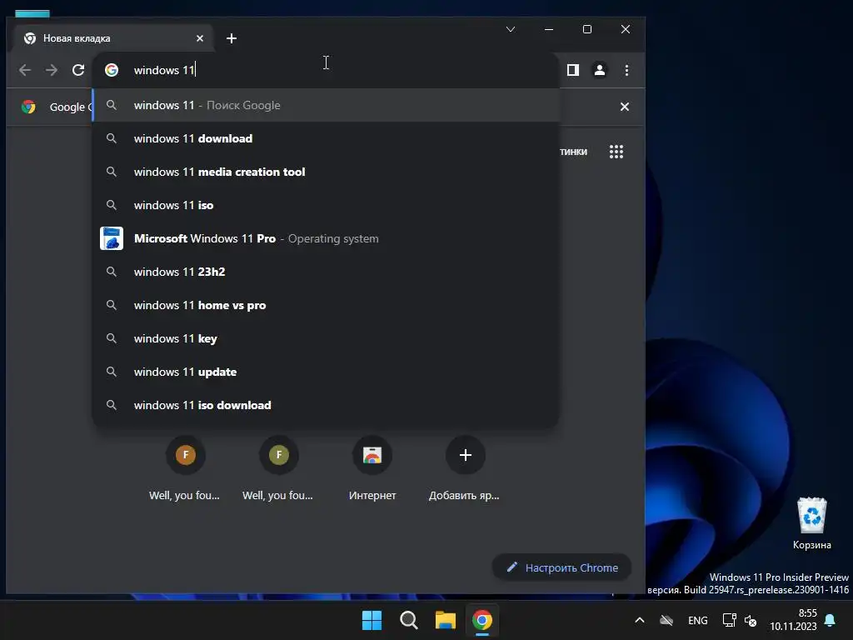Open the Windows Start menu
This screenshot has width=853, height=640.
point(372,620)
